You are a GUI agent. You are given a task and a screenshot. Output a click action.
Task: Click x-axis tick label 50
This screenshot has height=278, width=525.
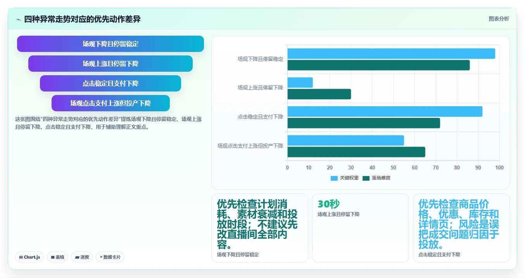(393, 167)
